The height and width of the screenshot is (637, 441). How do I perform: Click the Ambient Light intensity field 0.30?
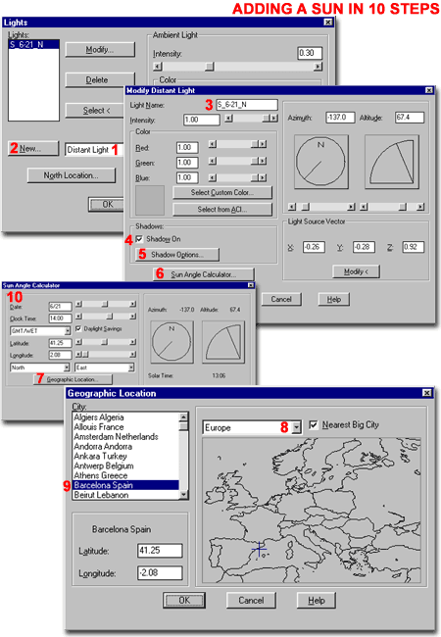pos(310,53)
